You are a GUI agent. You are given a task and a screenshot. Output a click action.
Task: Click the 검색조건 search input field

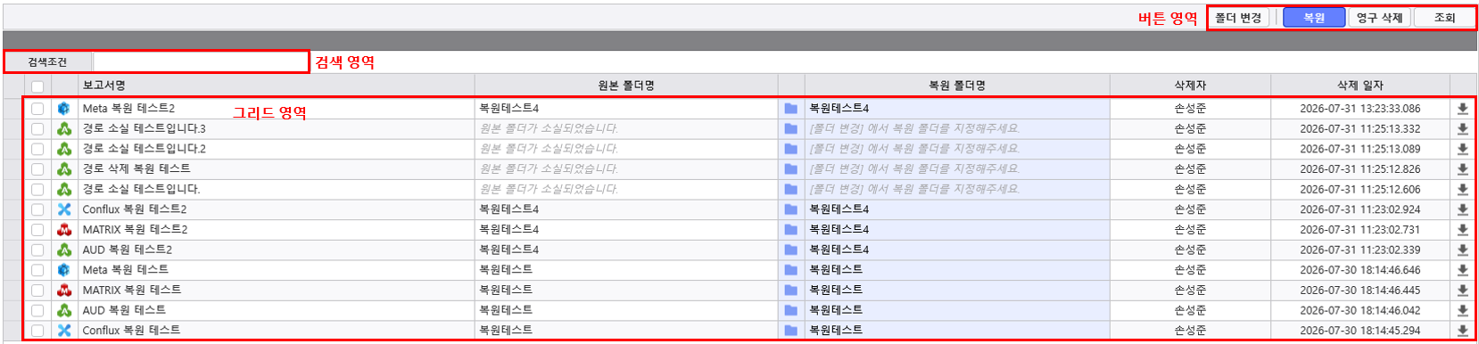pyautogui.click(x=200, y=61)
